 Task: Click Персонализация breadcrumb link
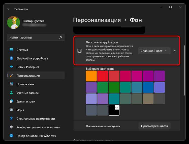click(97, 20)
